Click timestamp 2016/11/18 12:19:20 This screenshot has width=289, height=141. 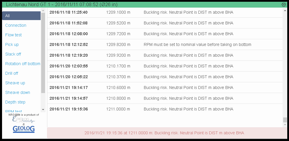coord(69,55)
